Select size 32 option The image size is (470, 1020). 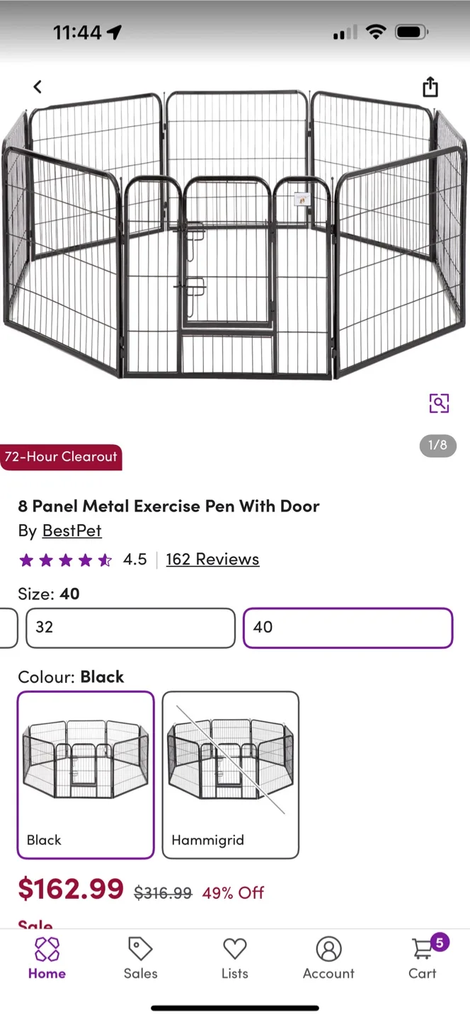(130, 628)
